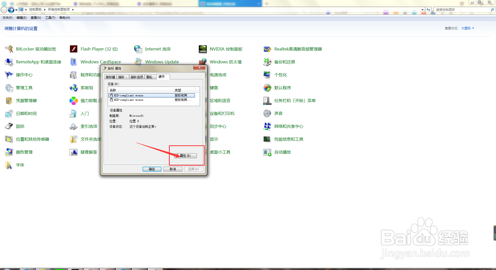Open 备份和还原 icon

coord(267,62)
